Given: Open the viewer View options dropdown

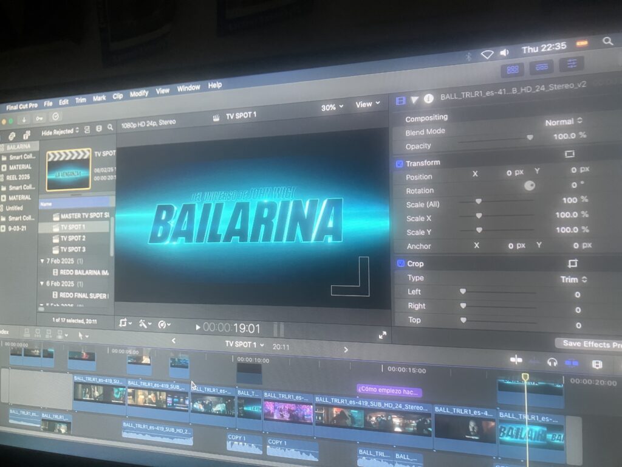Looking at the screenshot, I should [x=367, y=104].
